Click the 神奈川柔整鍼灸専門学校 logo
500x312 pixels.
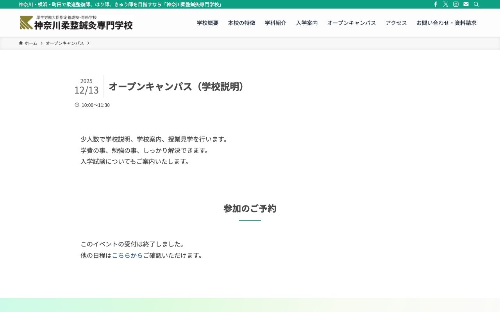(x=76, y=23)
